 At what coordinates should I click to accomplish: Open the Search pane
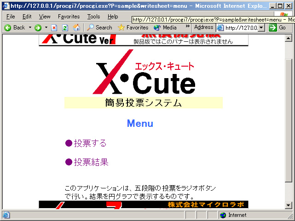point(99,28)
